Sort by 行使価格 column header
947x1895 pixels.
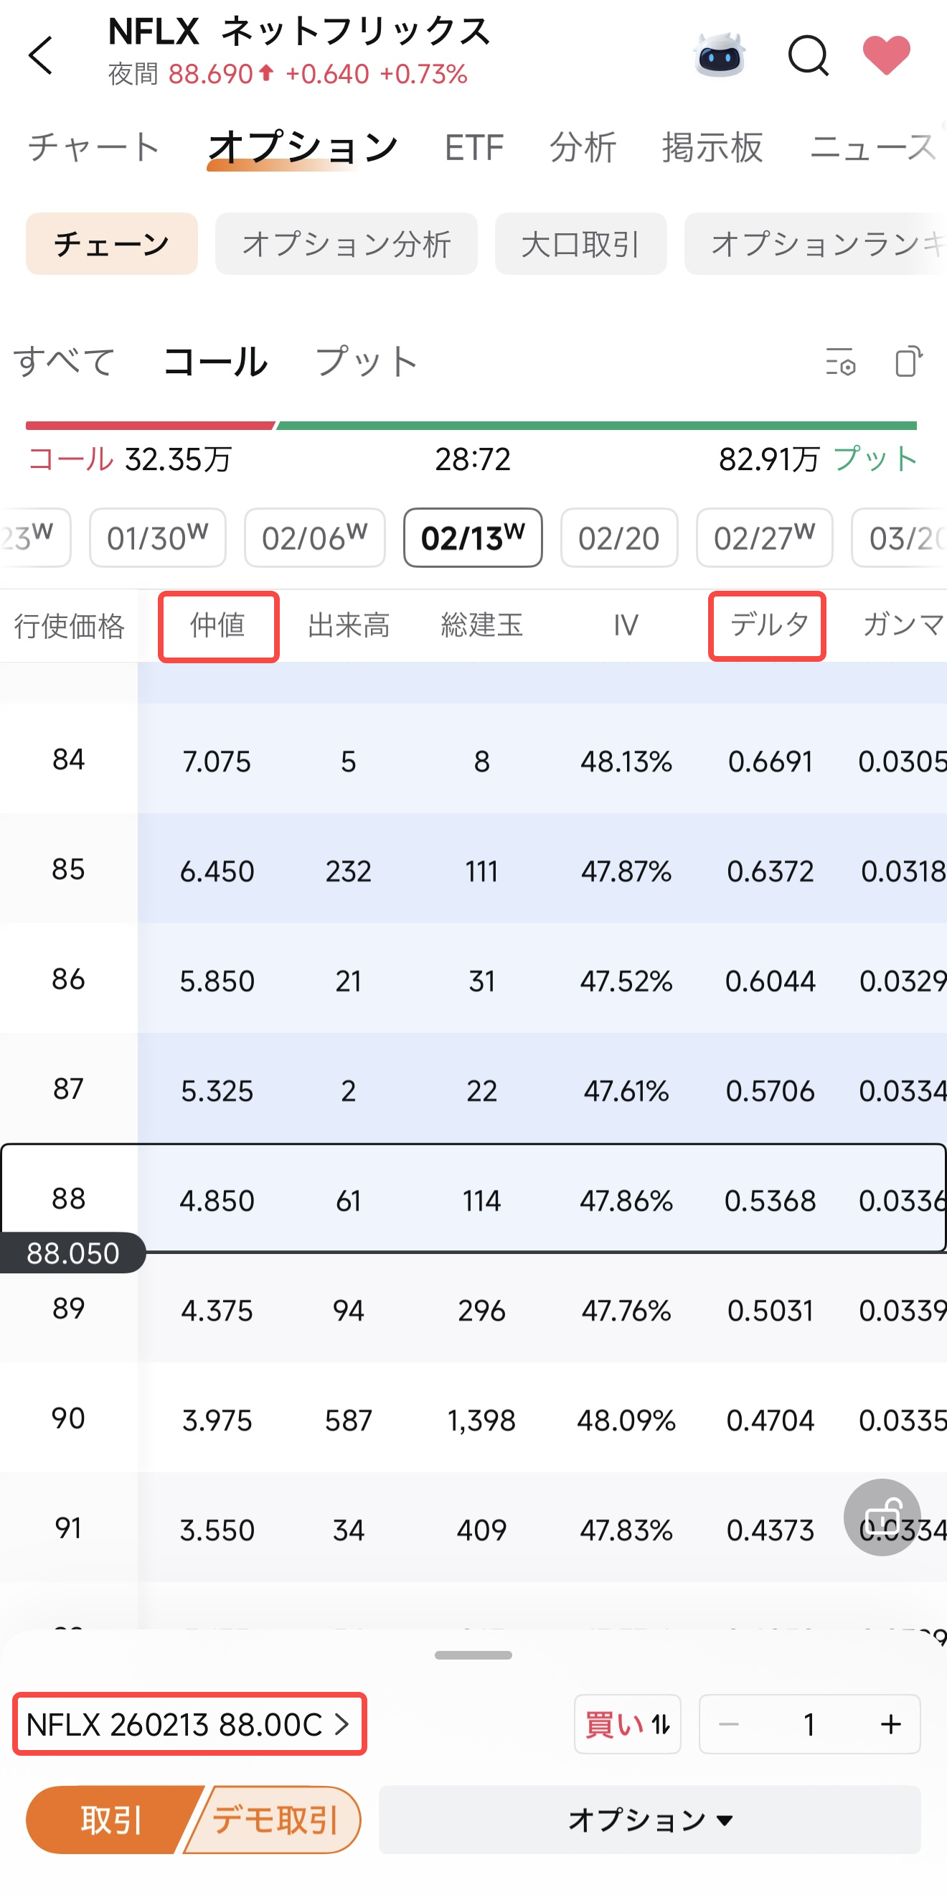pyautogui.click(x=69, y=626)
